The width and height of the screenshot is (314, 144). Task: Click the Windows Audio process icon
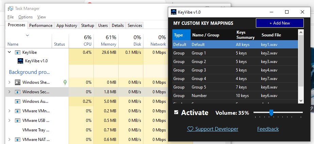[18, 101]
